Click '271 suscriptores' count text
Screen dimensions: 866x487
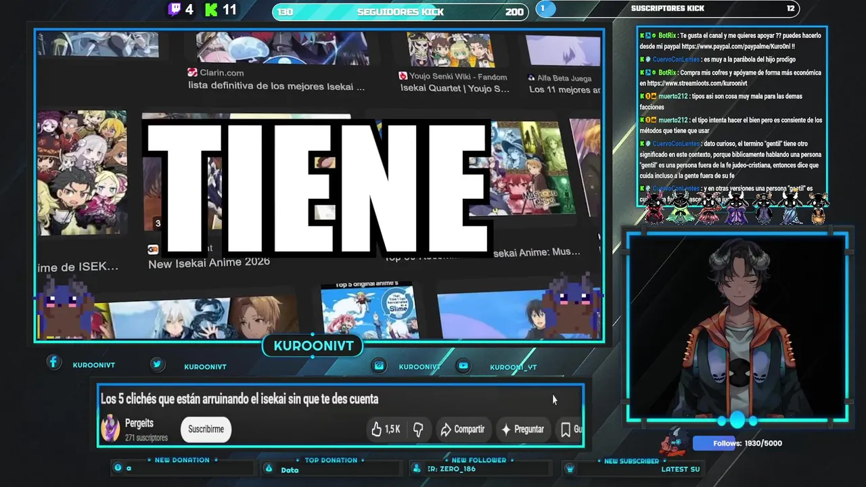coord(146,438)
